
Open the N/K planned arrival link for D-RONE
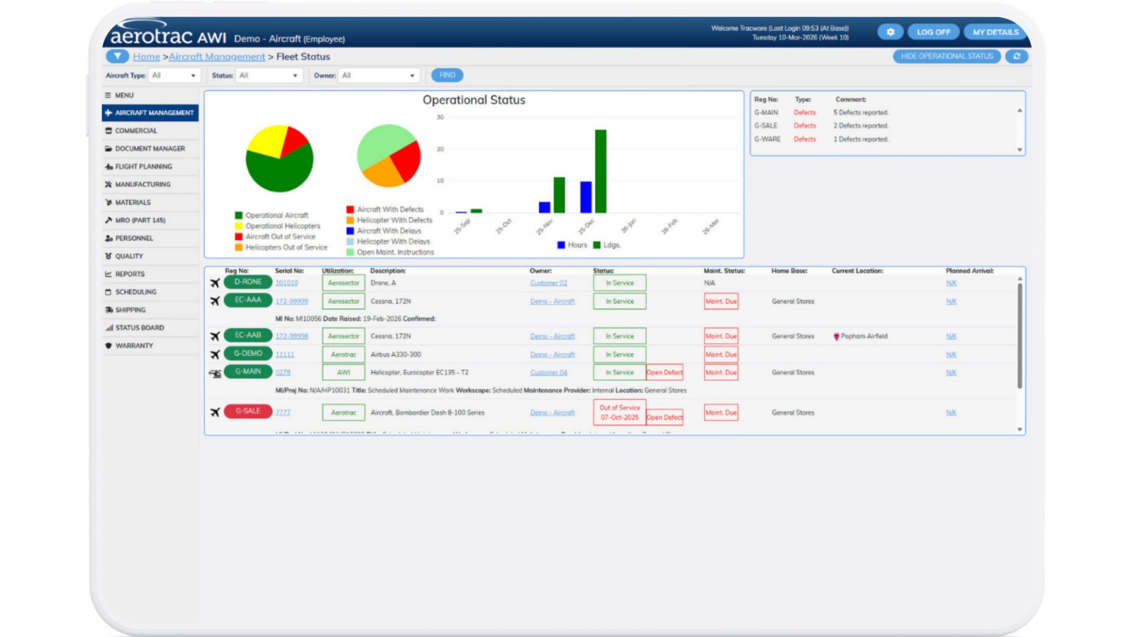[x=951, y=283]
